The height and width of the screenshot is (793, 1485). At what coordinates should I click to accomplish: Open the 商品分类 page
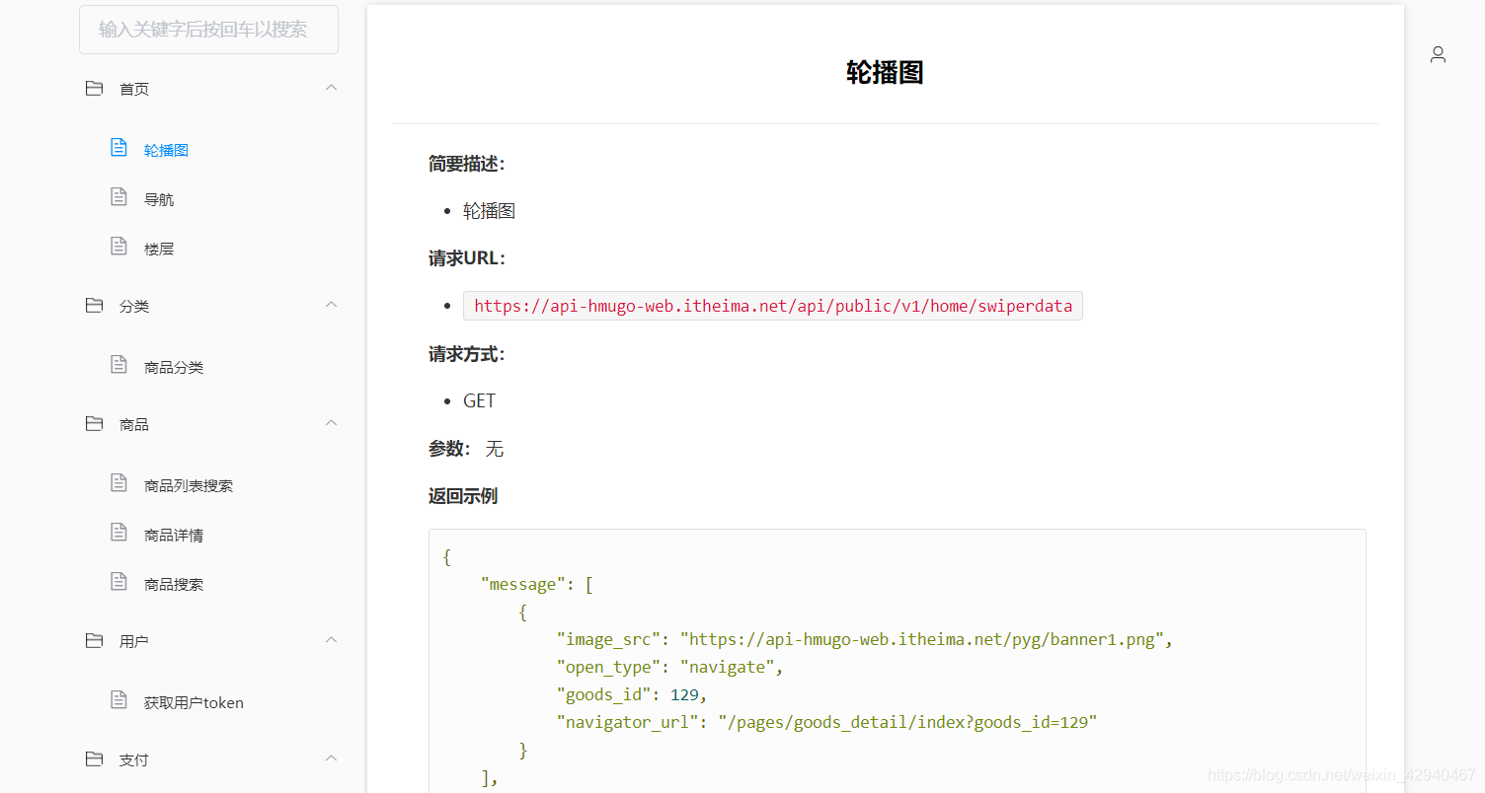coord(174,367)
